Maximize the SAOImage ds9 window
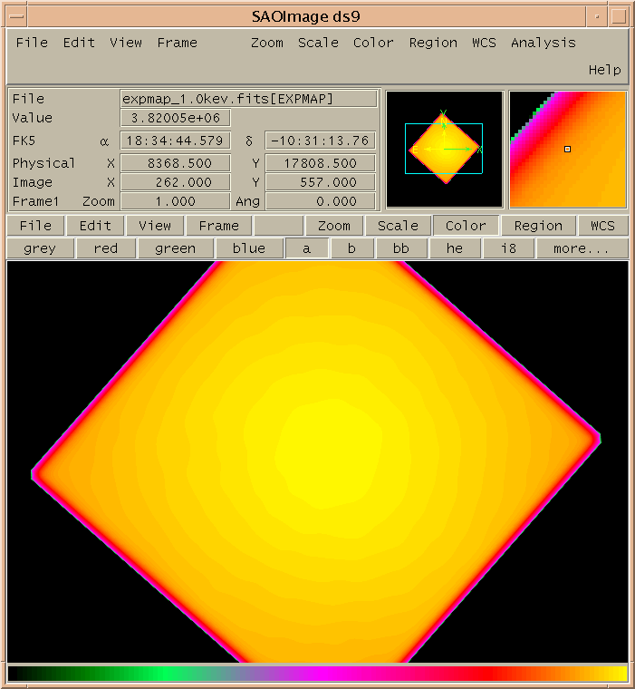This screenshot has height=689, width=635. [x=619, y=16]
